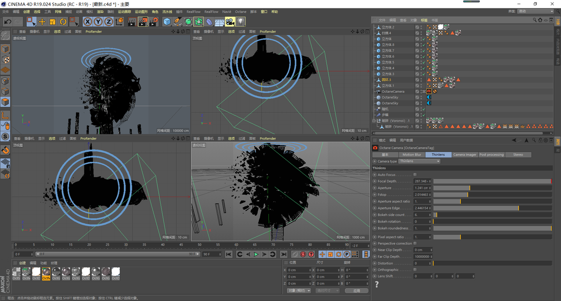Click the Focal Depth slider bar

coord(492,181)
